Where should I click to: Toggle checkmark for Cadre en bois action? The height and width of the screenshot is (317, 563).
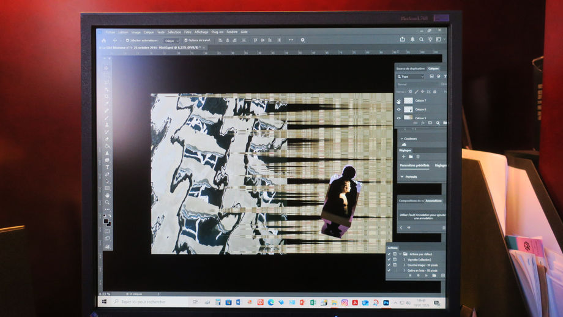[x=389, y=270]
